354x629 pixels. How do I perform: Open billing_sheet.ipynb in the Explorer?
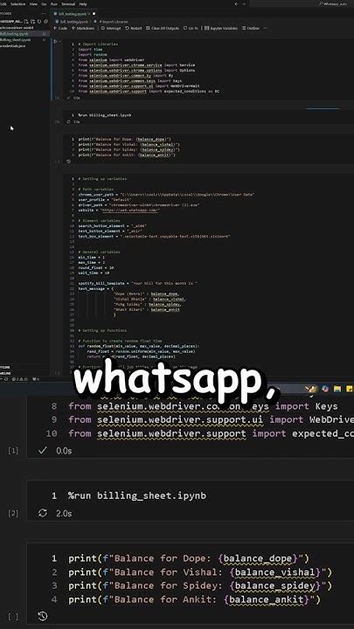click(x=15, y=39)
